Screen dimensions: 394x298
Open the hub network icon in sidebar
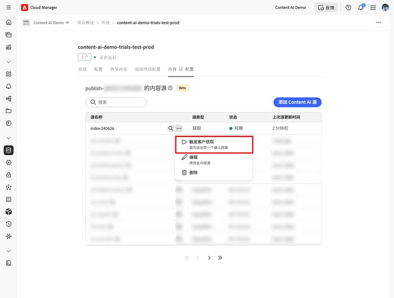(8, 236)
